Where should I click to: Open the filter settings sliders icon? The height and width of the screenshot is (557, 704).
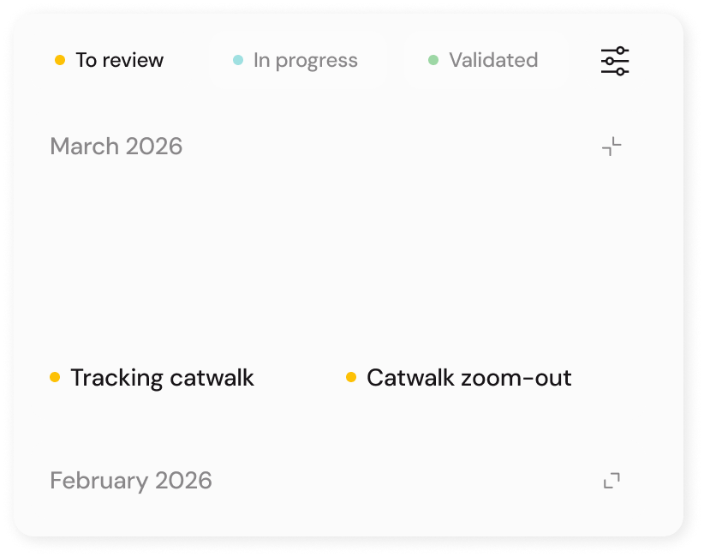click(615, 61)
